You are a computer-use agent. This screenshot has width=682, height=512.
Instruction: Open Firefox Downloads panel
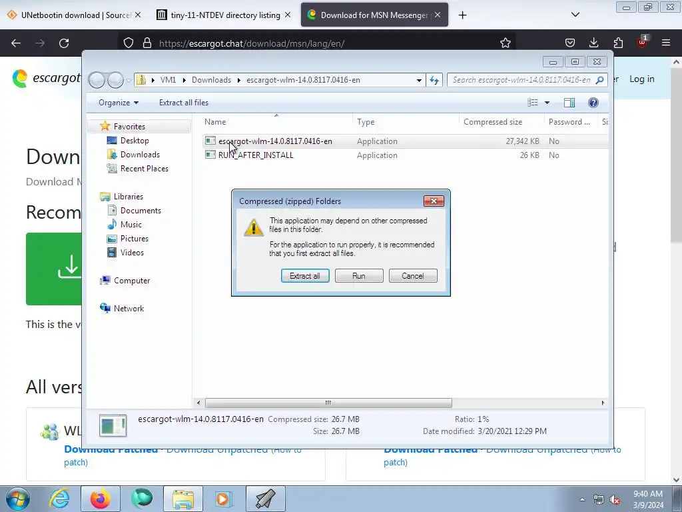[x=593, y=43]
